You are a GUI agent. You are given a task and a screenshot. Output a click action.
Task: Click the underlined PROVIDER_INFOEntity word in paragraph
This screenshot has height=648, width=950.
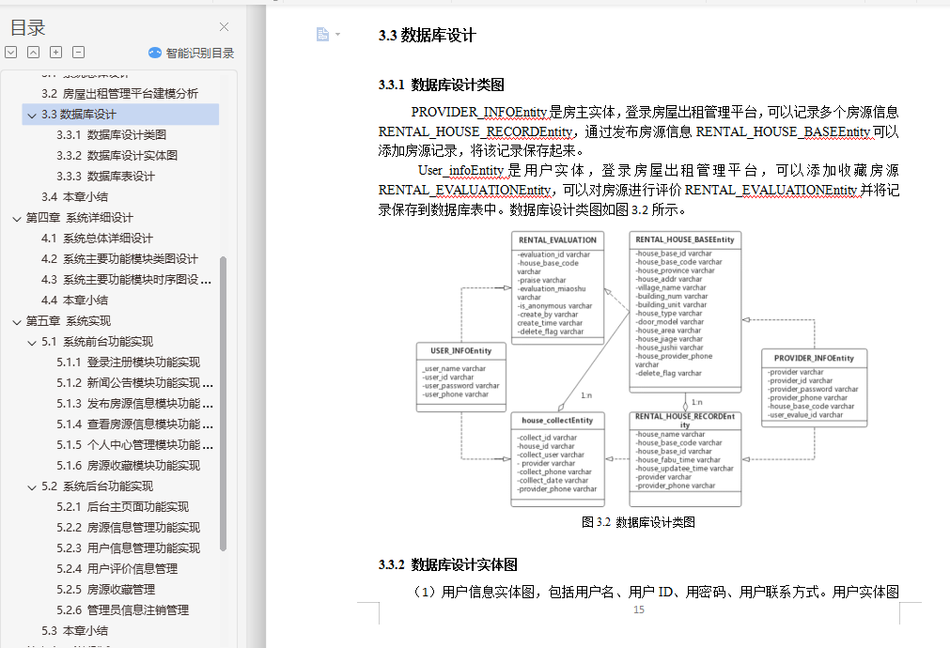479,112
